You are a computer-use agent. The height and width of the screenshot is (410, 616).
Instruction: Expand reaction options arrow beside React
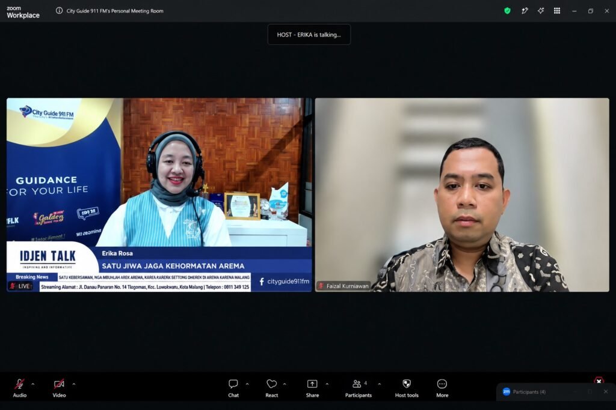pyautogui.click(x=285, y=384)
